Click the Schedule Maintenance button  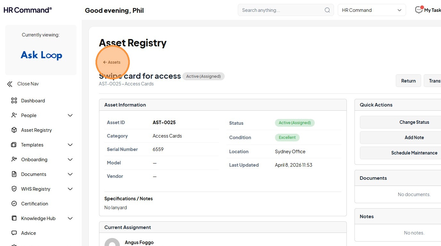pyautogui.click(x=414, y=153)
